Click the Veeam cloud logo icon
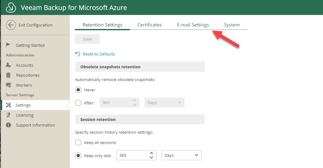Viewport: 323px width, 168px height. click(11, 7)
